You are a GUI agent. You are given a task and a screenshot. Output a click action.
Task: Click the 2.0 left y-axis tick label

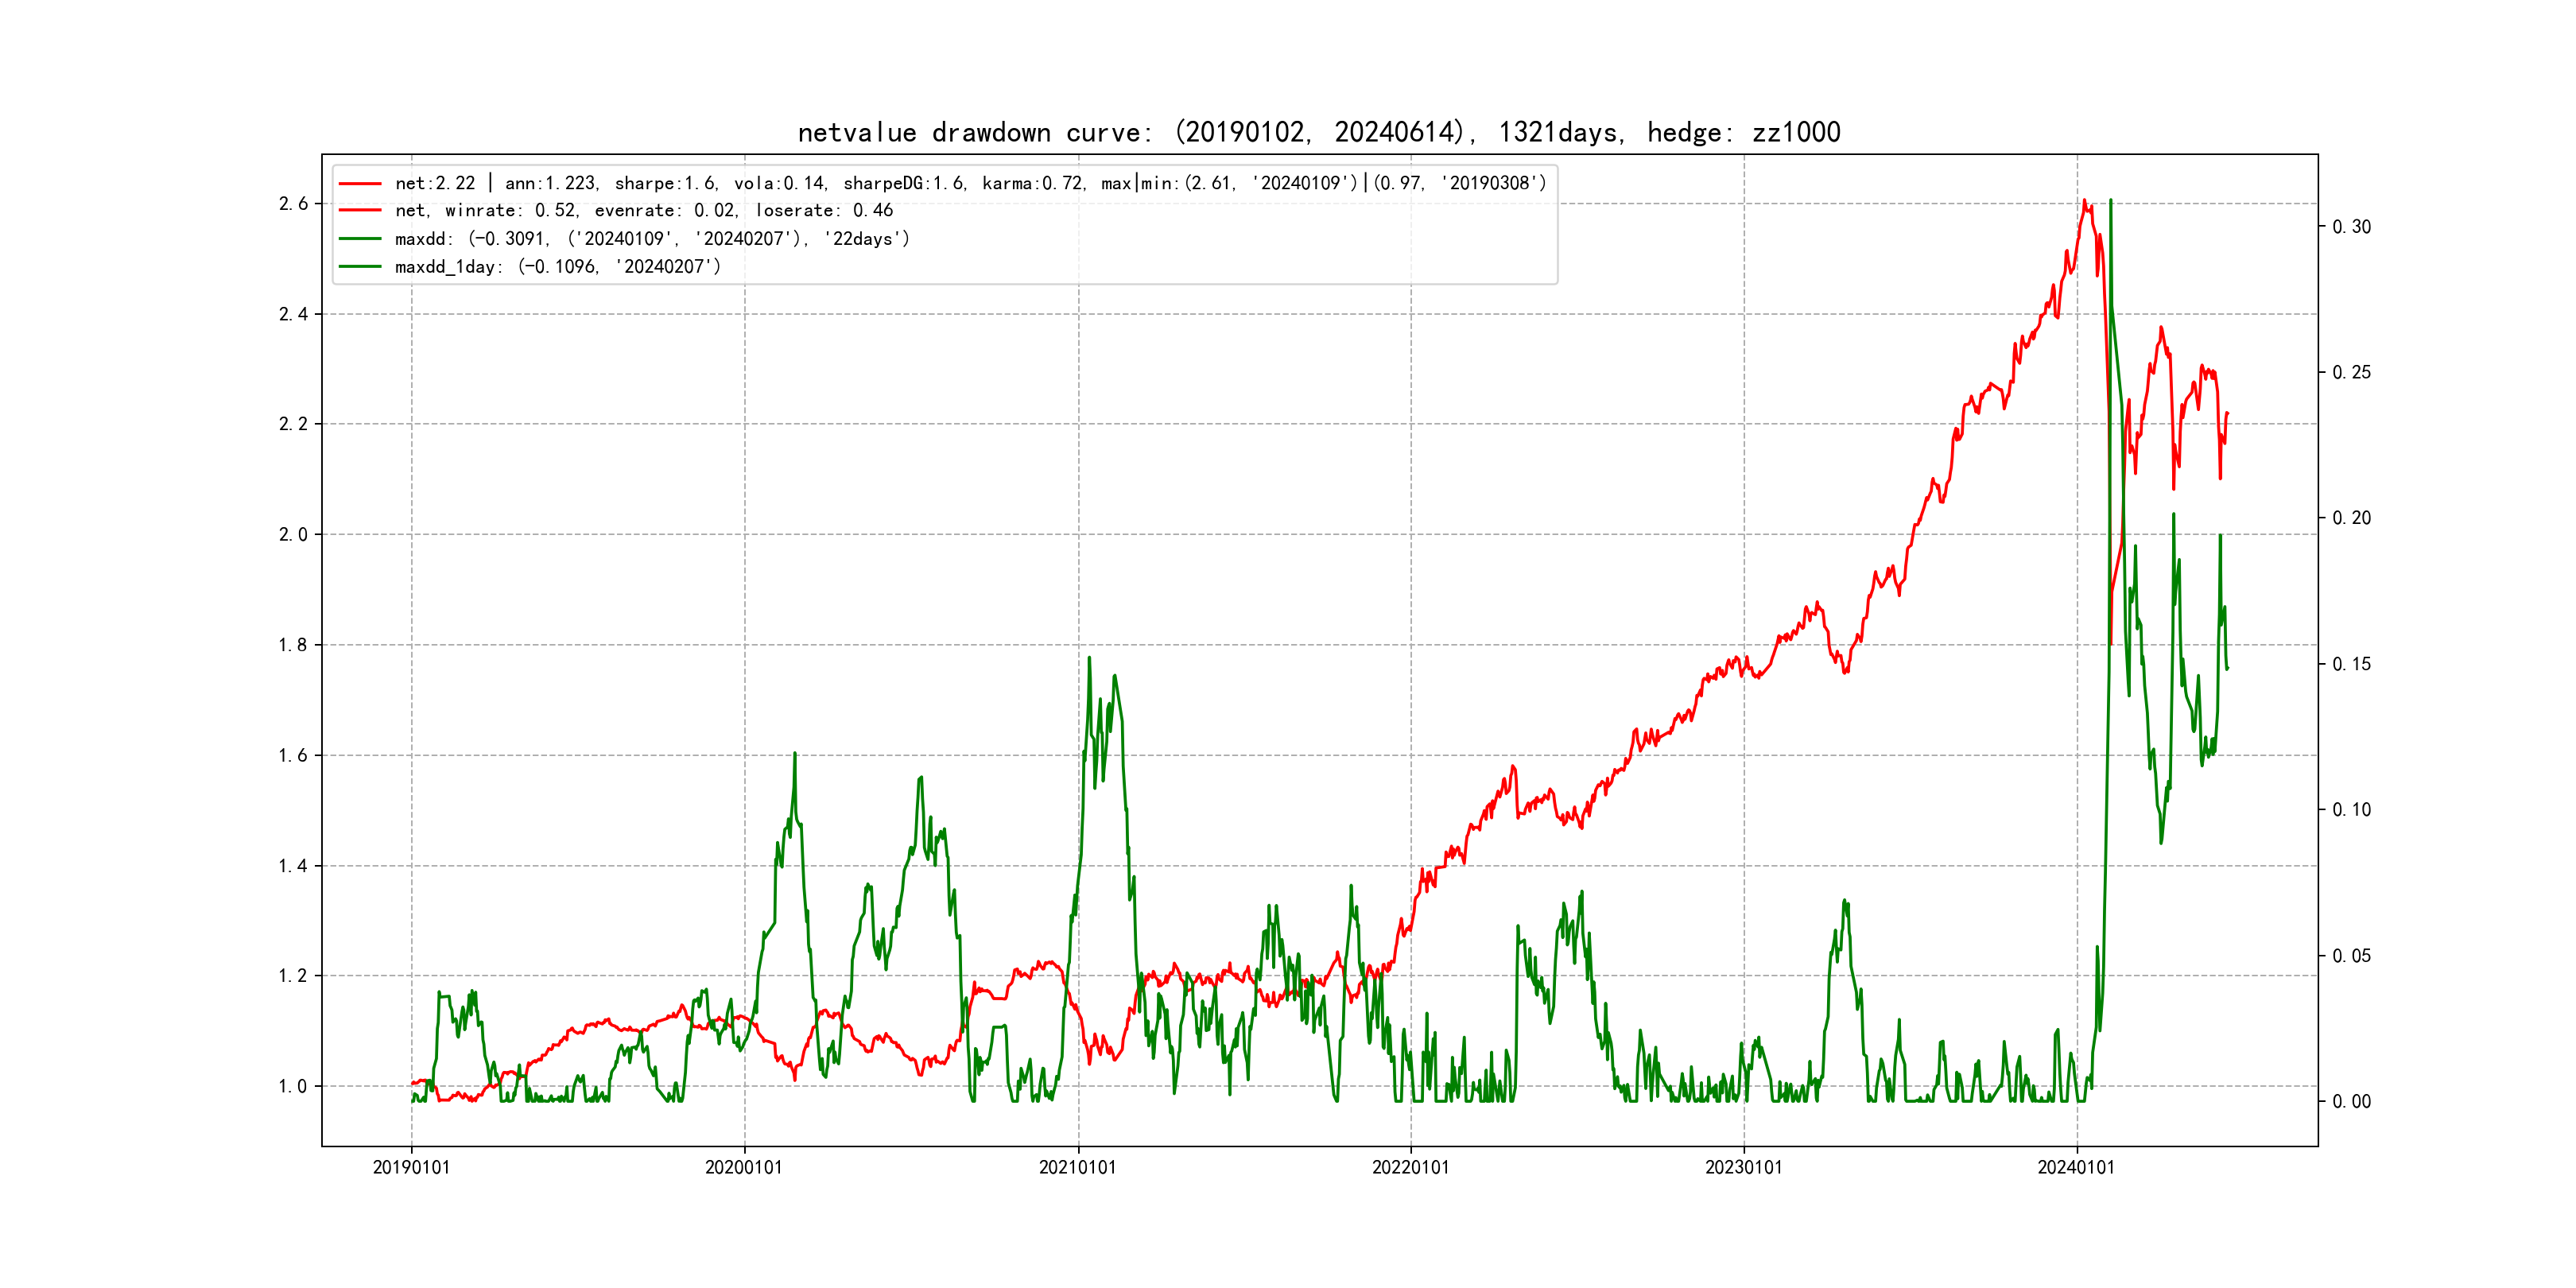click(x=293, y=534)
